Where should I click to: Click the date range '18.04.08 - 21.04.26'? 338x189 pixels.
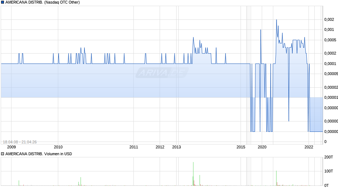coord(20,142)
